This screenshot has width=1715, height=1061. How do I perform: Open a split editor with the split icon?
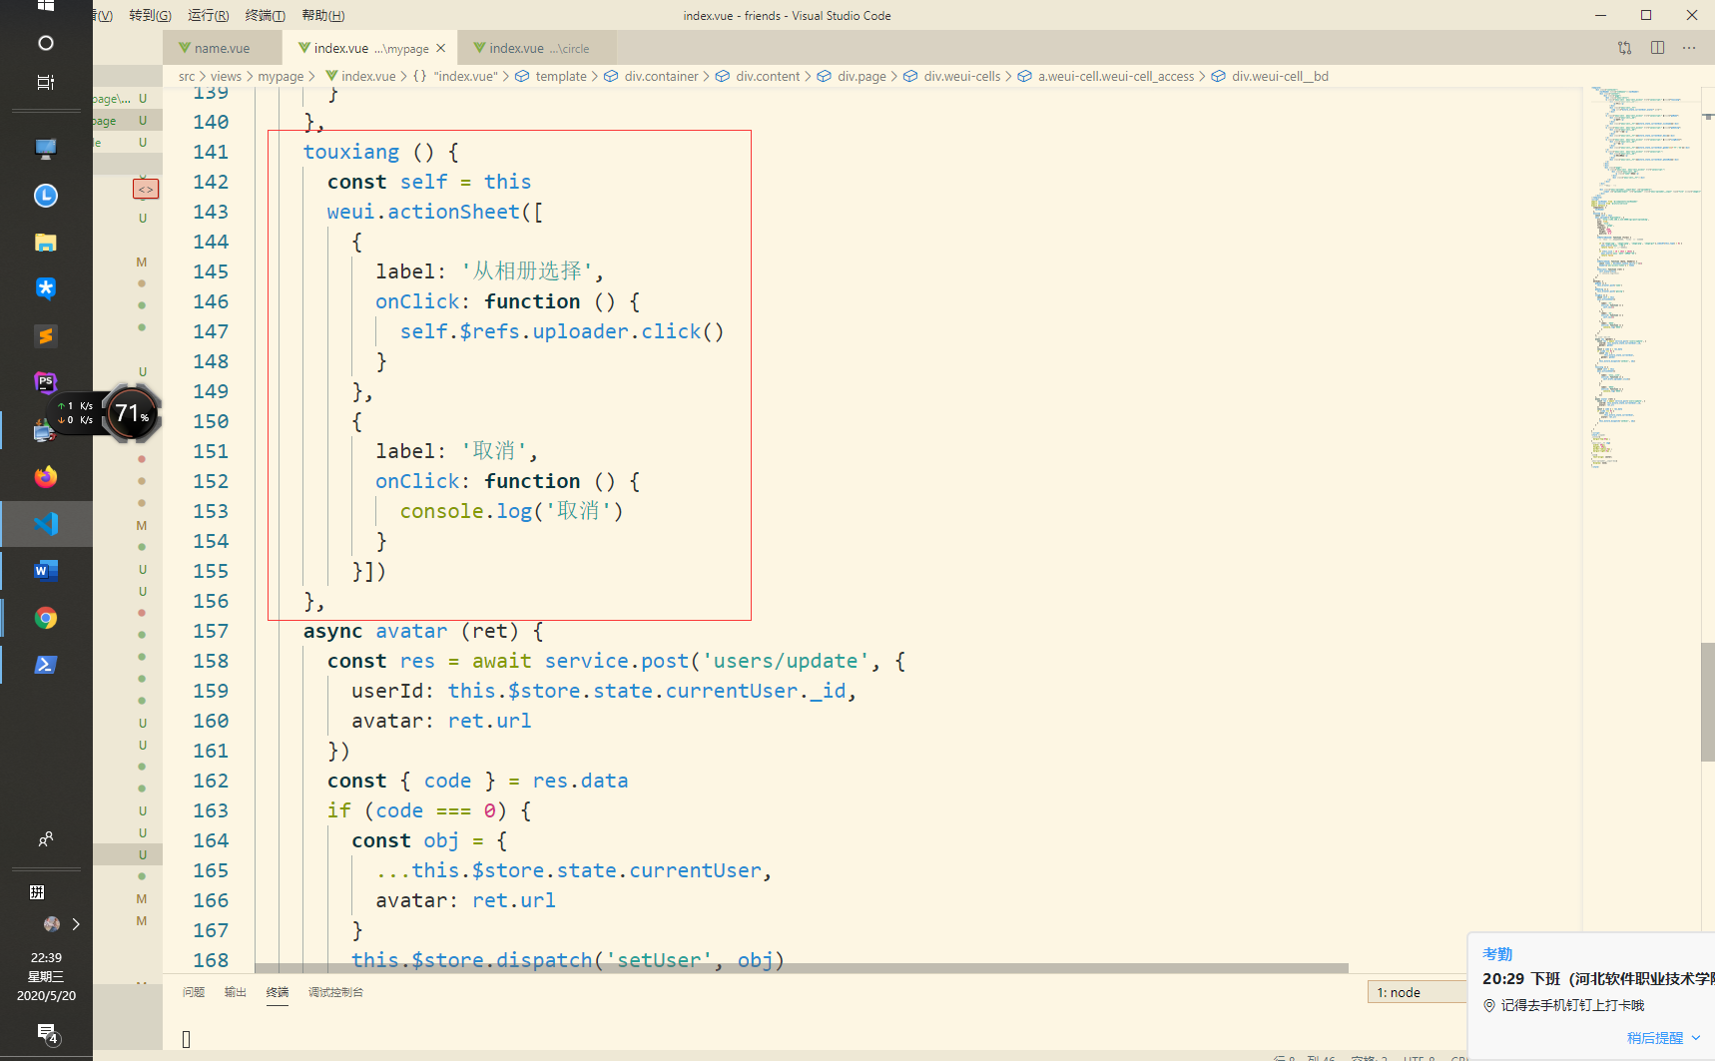click(x=1658, y=47)
